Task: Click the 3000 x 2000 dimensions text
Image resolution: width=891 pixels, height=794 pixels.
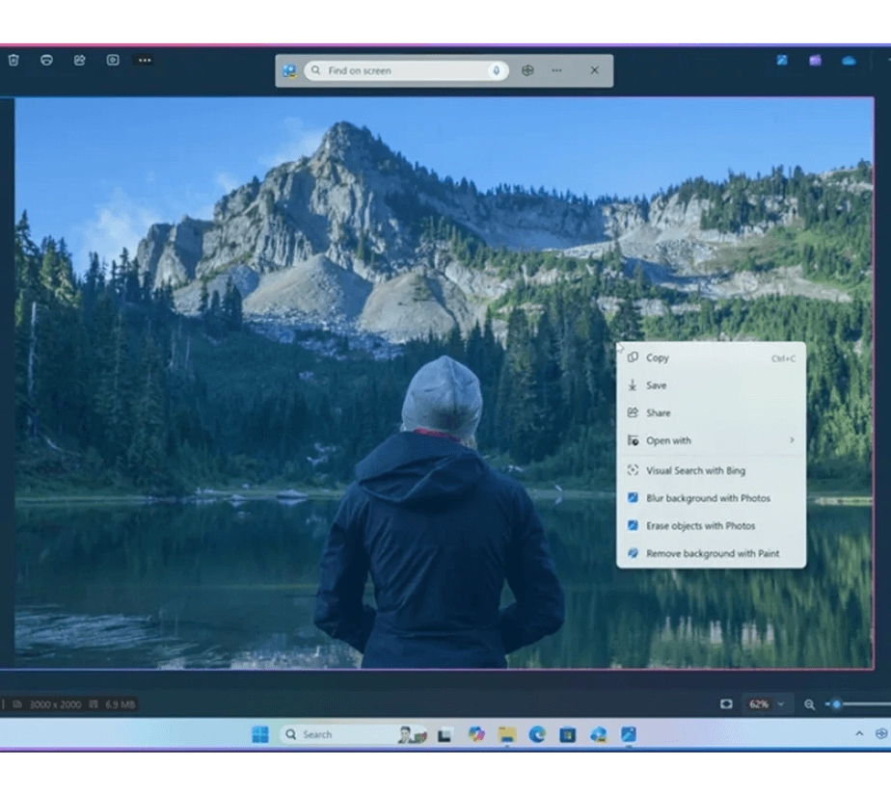Action: pyautogui.click(x=55, y=704)
